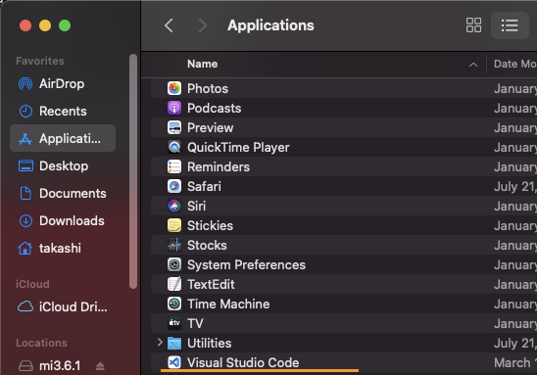Select the System Preferences gear icon

174,264
